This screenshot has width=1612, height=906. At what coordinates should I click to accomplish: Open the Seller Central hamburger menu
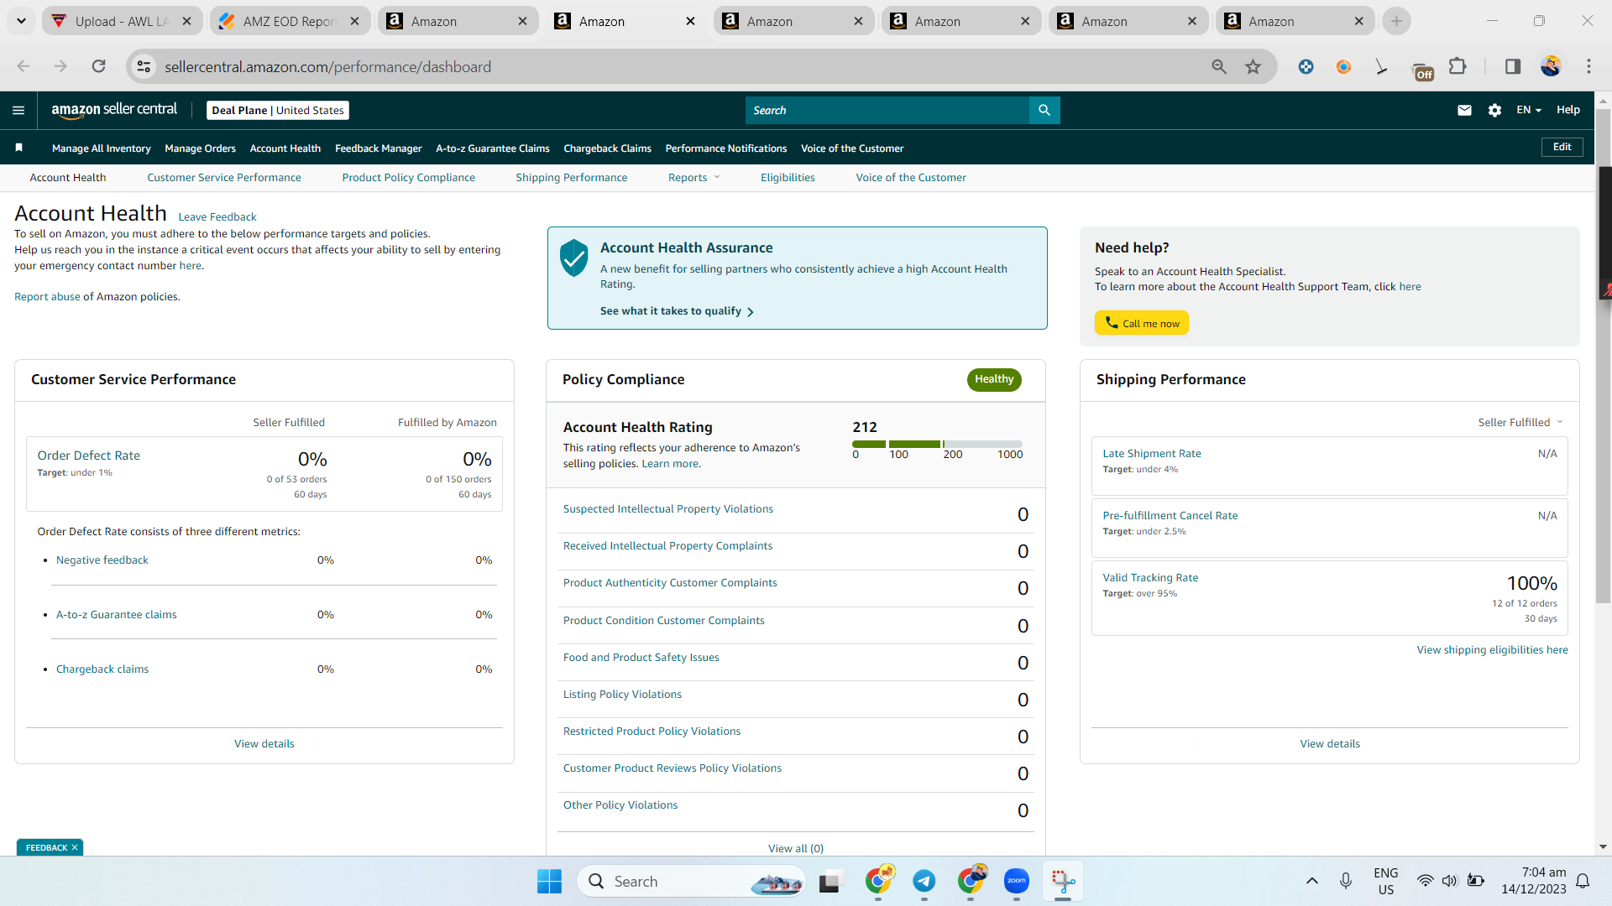(18, 110)
